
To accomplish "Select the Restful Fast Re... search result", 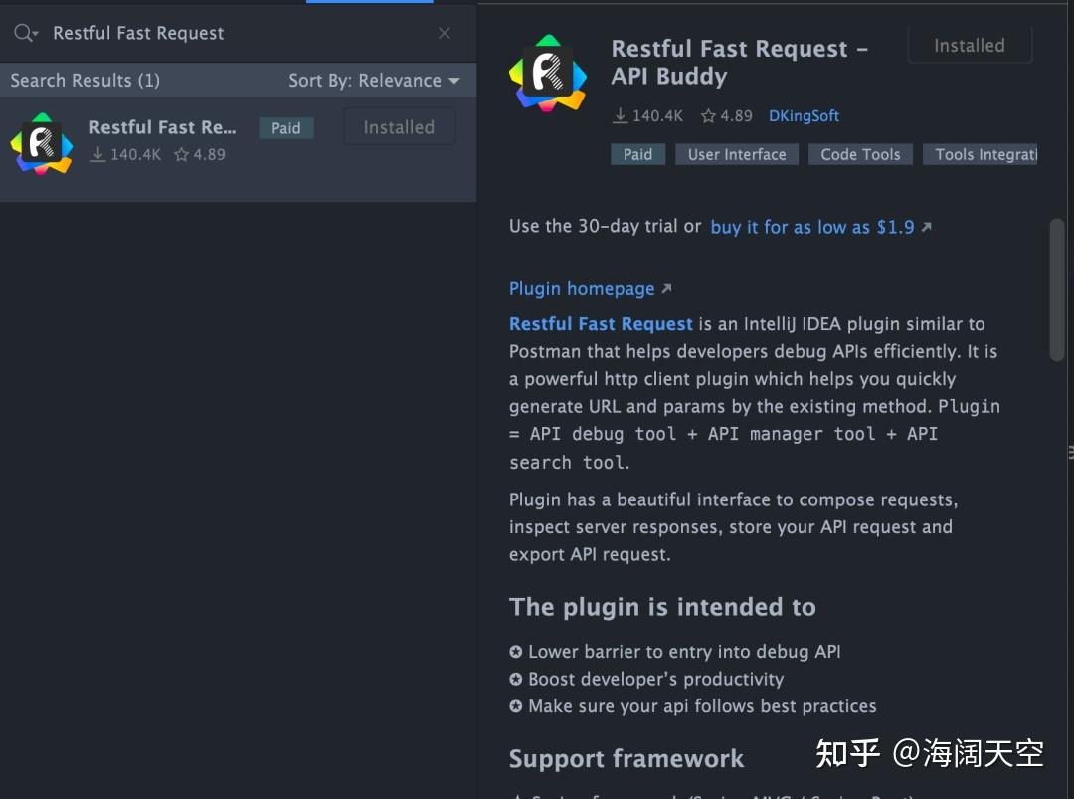I will pyautogui.click(x=239, y=148).
